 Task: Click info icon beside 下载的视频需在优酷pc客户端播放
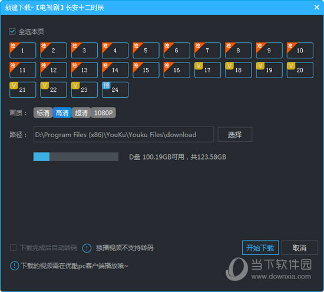[x=15, y=266]
